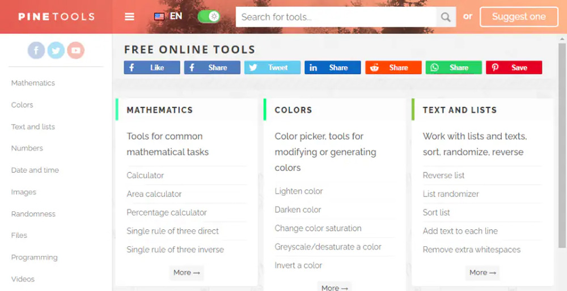This screenshot has height=291, width=567.
Task: Click More in the Colors card
Action: click(335, 288)
